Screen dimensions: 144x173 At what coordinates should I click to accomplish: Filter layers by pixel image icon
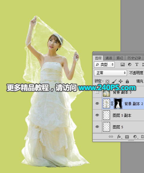123,64
